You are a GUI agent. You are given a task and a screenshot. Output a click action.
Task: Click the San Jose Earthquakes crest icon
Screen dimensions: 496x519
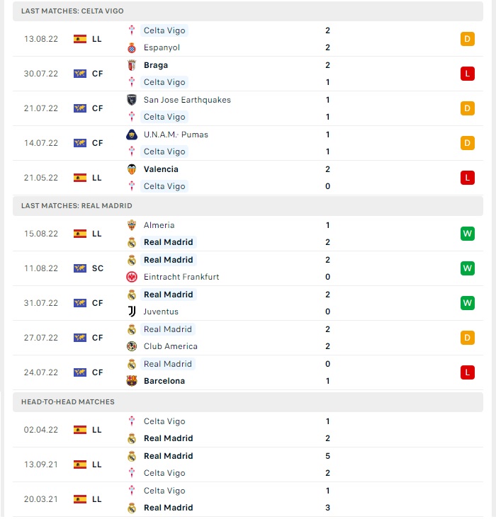pyautogui.click(x=132, y=100)
